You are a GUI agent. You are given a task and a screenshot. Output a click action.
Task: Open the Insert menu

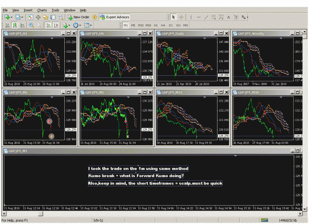(28, 10)
